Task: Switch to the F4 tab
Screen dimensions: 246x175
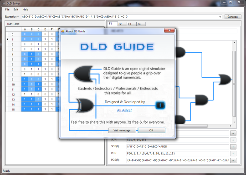Action: (x=141, y=24)
